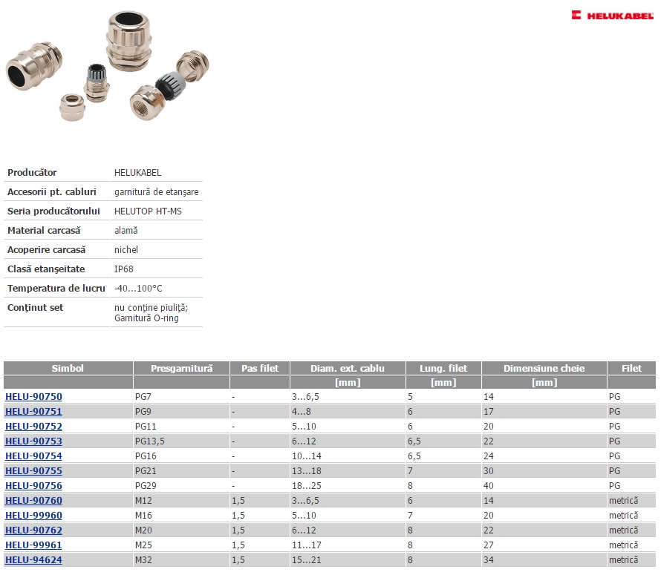Click the HELUKABEL logo

612,15
